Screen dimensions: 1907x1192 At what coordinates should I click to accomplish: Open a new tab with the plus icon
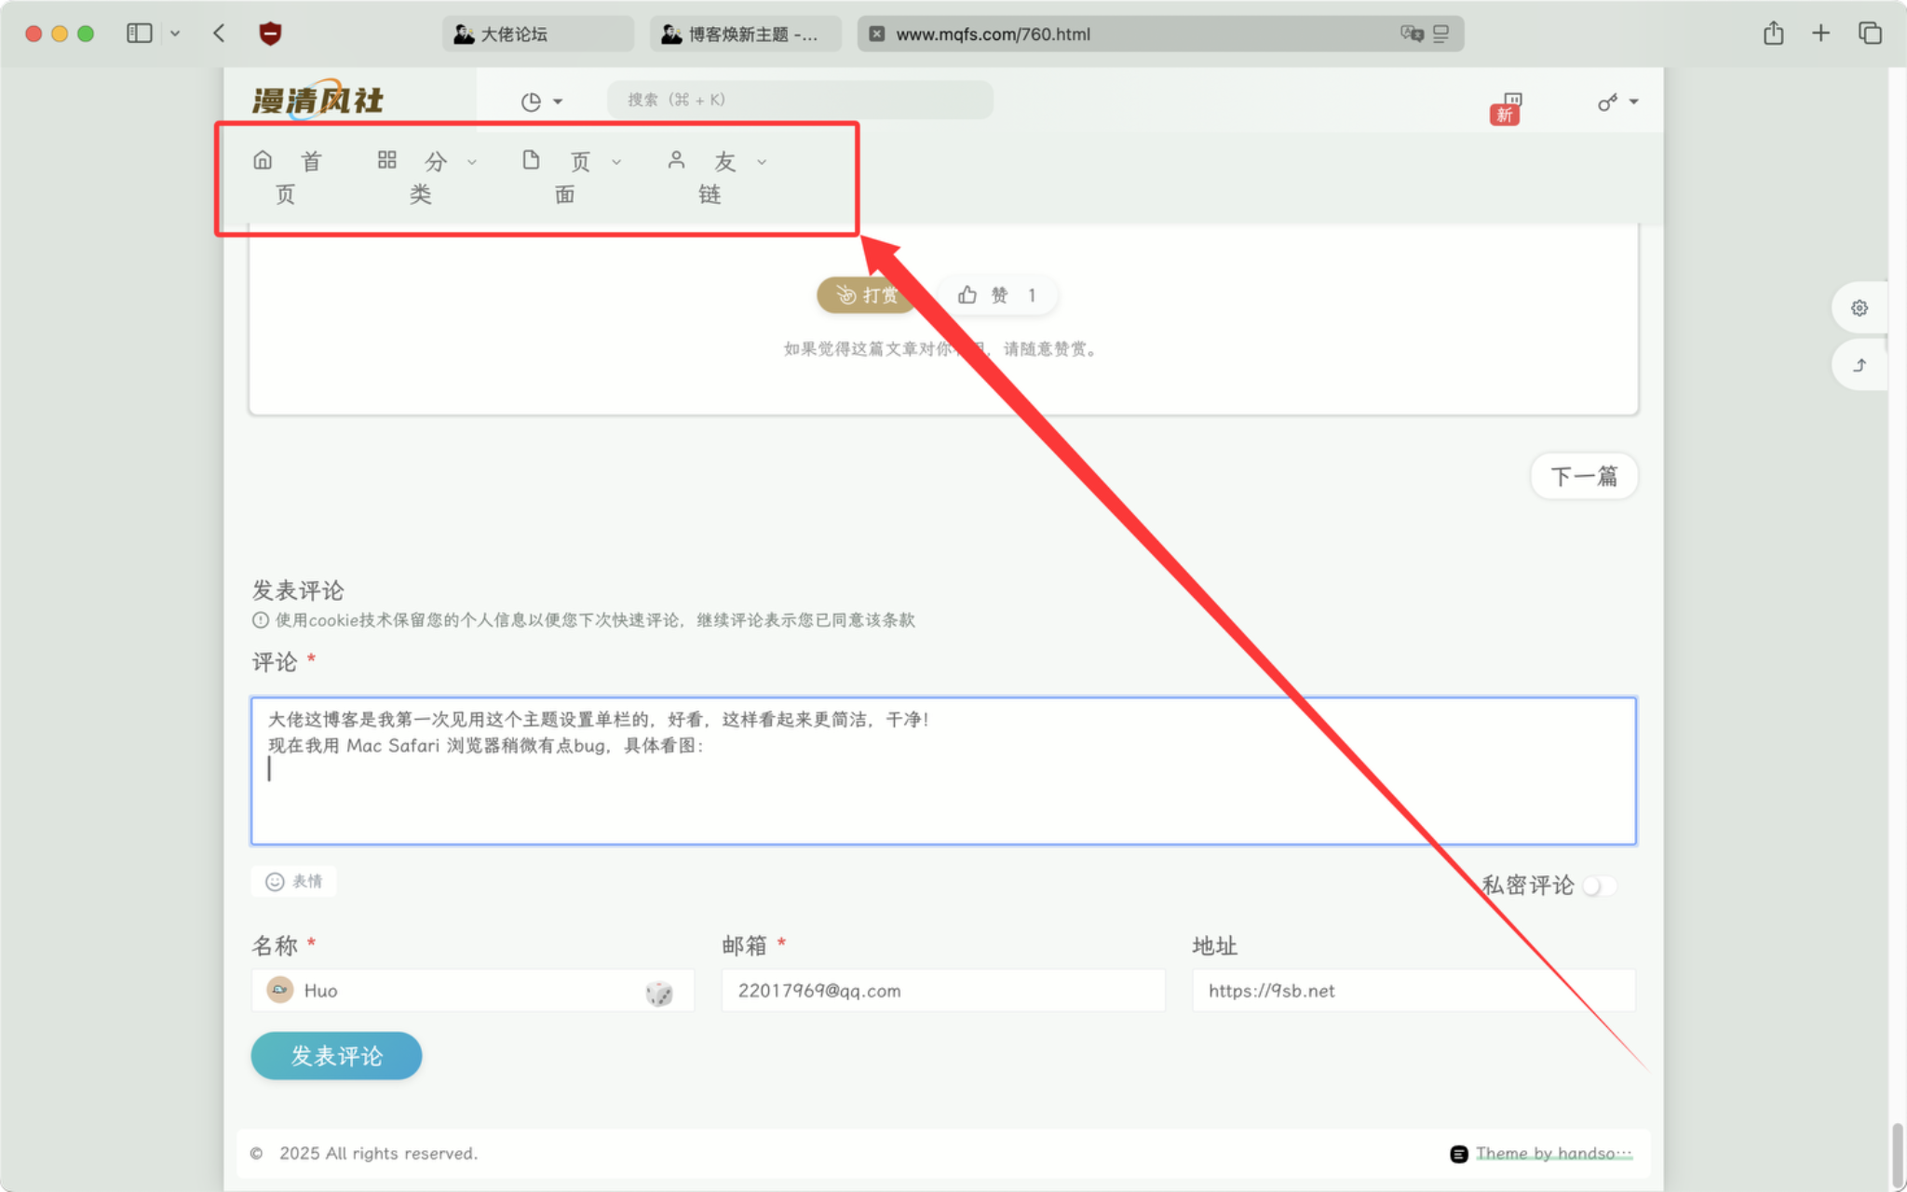coord(1820,34)
